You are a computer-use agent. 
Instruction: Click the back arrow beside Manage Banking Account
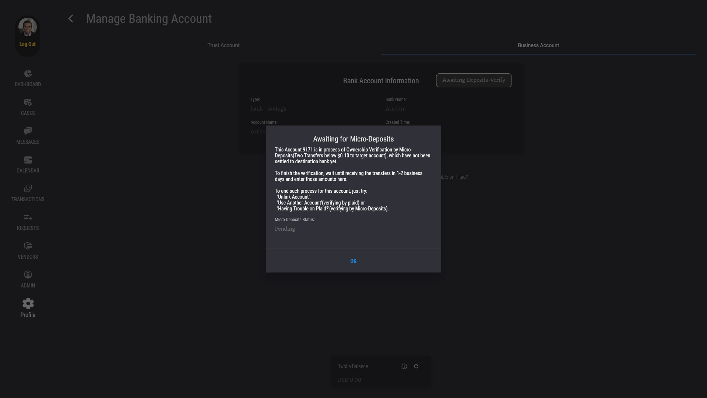click(x=71, y=19)
